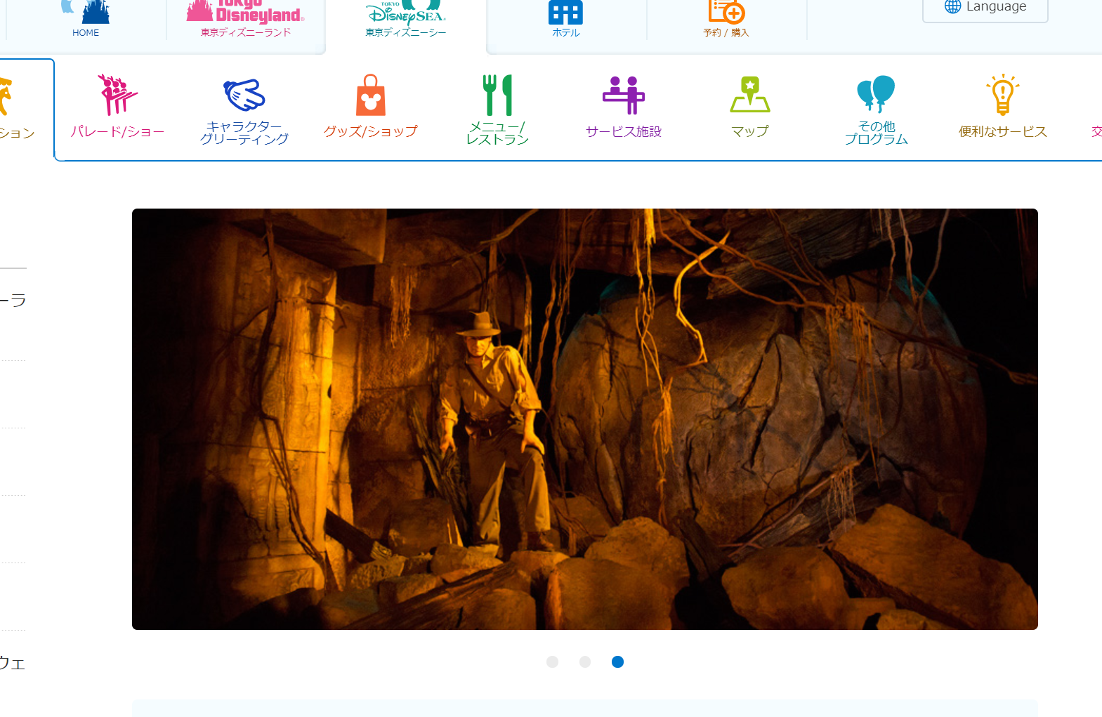Open the Map pin icon
This screenshot has height=717, width=1102.
[x=749, y=95]
